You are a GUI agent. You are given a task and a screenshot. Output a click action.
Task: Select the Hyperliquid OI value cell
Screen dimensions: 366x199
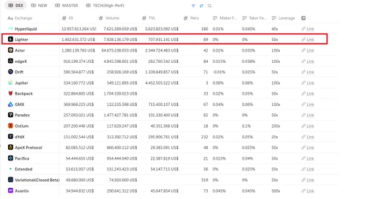79,29
